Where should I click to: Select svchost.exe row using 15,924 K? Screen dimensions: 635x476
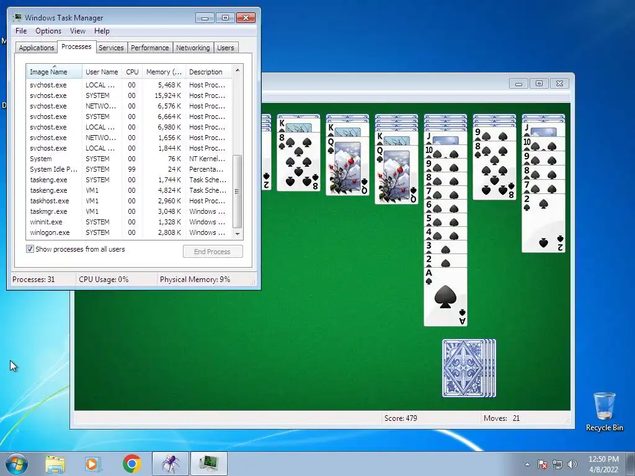pos(129,95)
